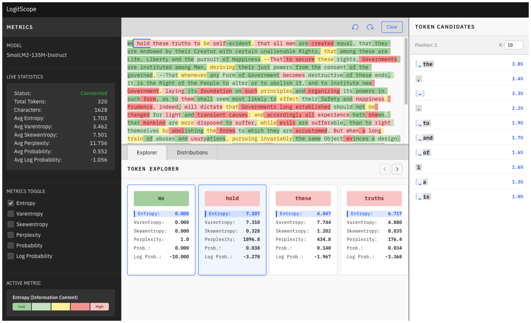The image size is (531, 323).
Task: Switch to the Explorer tab
Action: click(147, 152)
